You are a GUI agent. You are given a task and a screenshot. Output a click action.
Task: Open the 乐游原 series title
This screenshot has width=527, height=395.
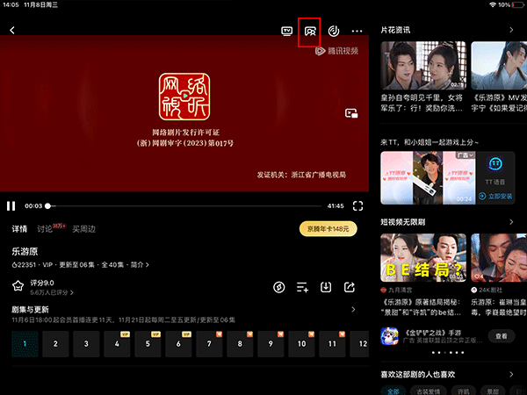25,252
